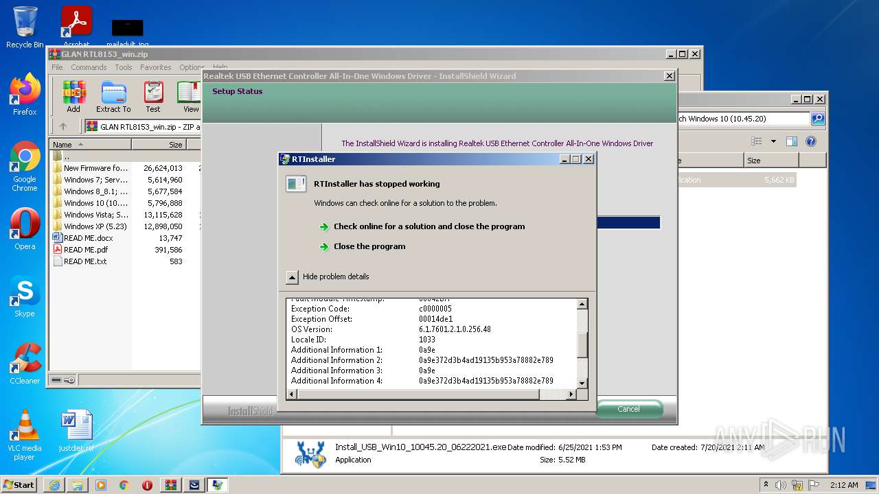Select Windows 10 folder in archive
This screenshot has height=494, width=879.
[x=95, y=203]
